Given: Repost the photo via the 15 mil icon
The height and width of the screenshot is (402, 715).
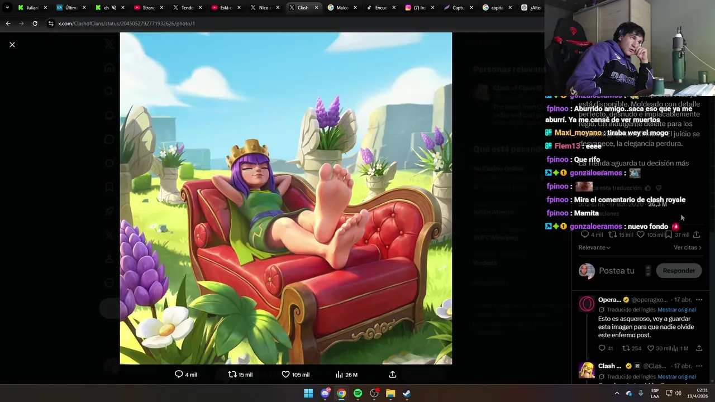Looking at the screenshot, I should (240, 375).
